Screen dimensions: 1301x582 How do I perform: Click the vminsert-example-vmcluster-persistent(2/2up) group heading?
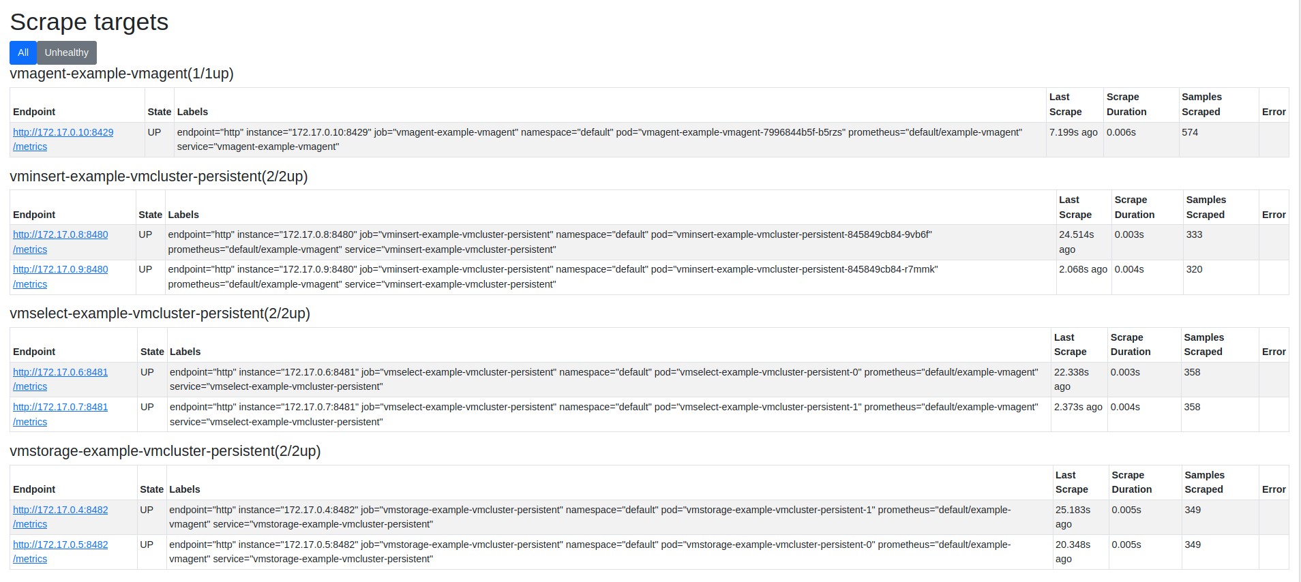coord(158,177)
